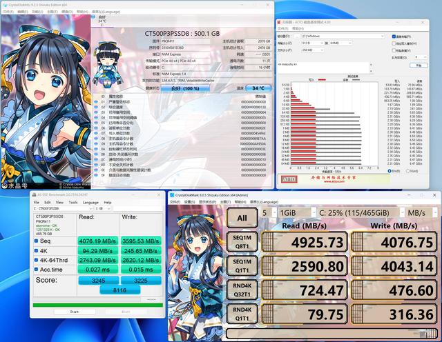
Task: Open the MB/s unit dropdown
Action: [422, 213]
